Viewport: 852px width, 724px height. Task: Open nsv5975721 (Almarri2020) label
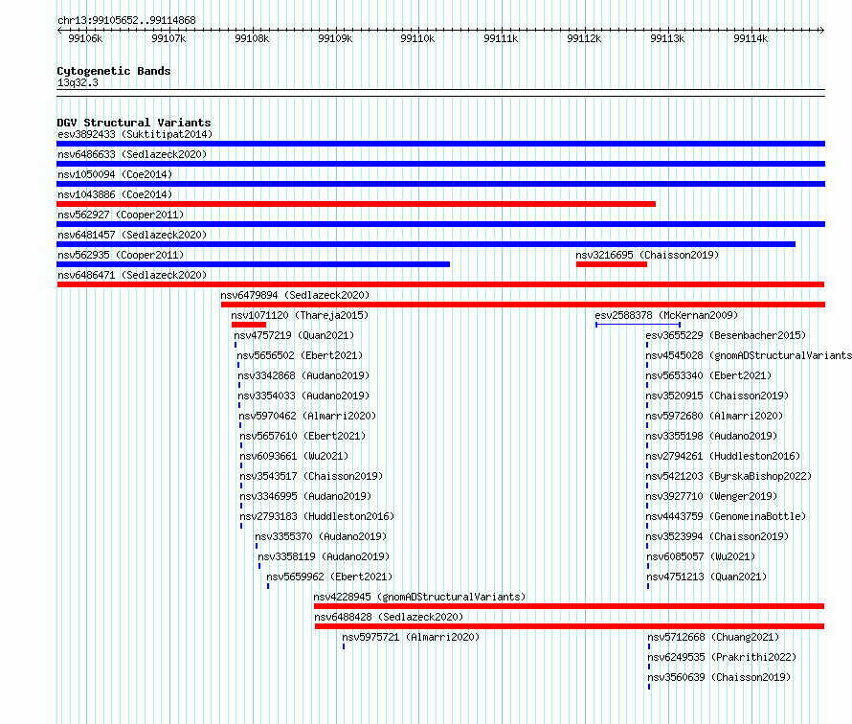[411, 637]
